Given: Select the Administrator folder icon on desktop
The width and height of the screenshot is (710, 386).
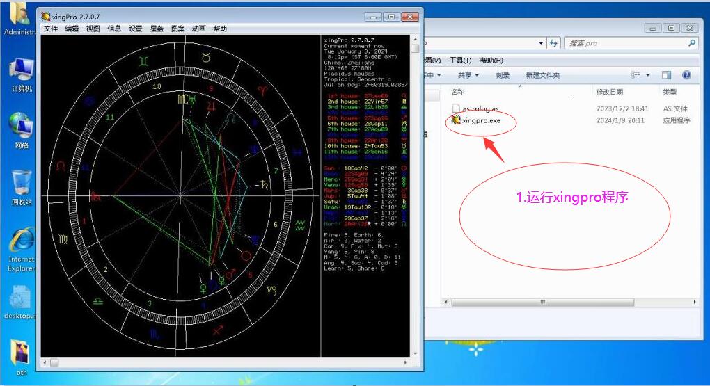Looking at the screenshot, I should pyautogui.click(x=20, y=18).
